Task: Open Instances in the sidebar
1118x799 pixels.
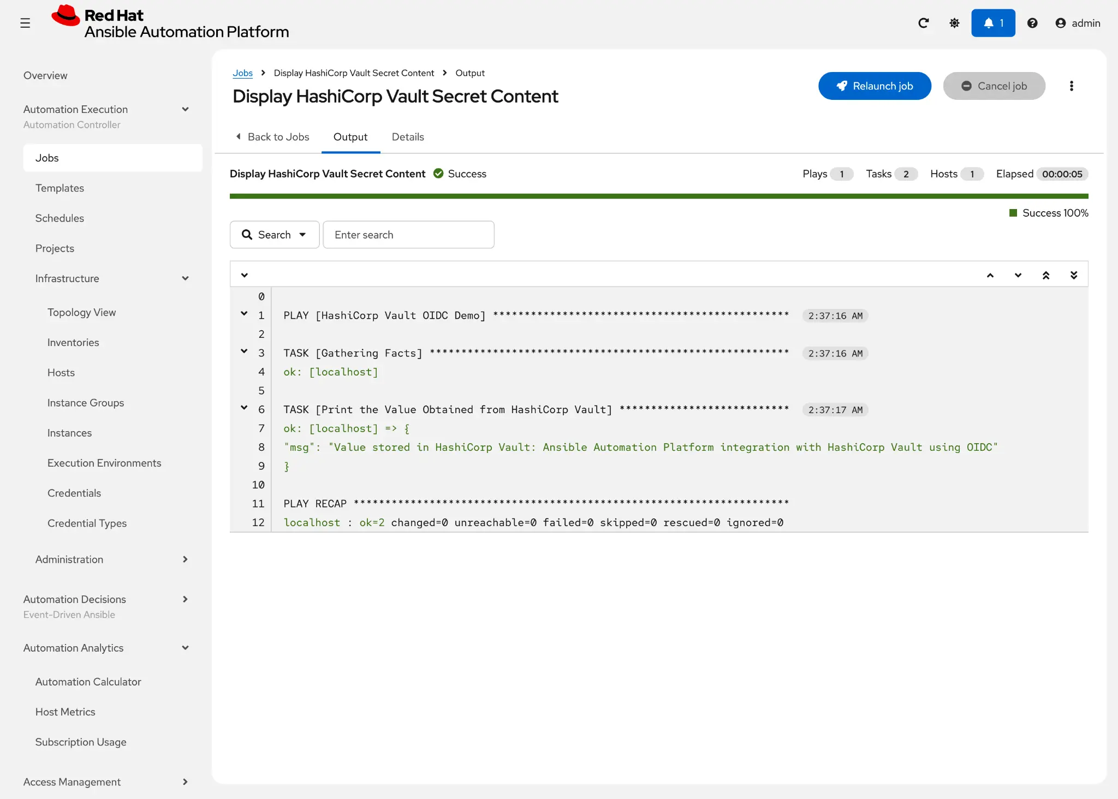Action: [x=69, y=433]
